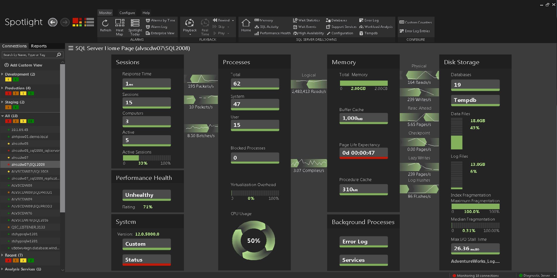Open the Rewind dropdown arrow
The height and width of the screenshot is (278, 557).
point(233,21)
